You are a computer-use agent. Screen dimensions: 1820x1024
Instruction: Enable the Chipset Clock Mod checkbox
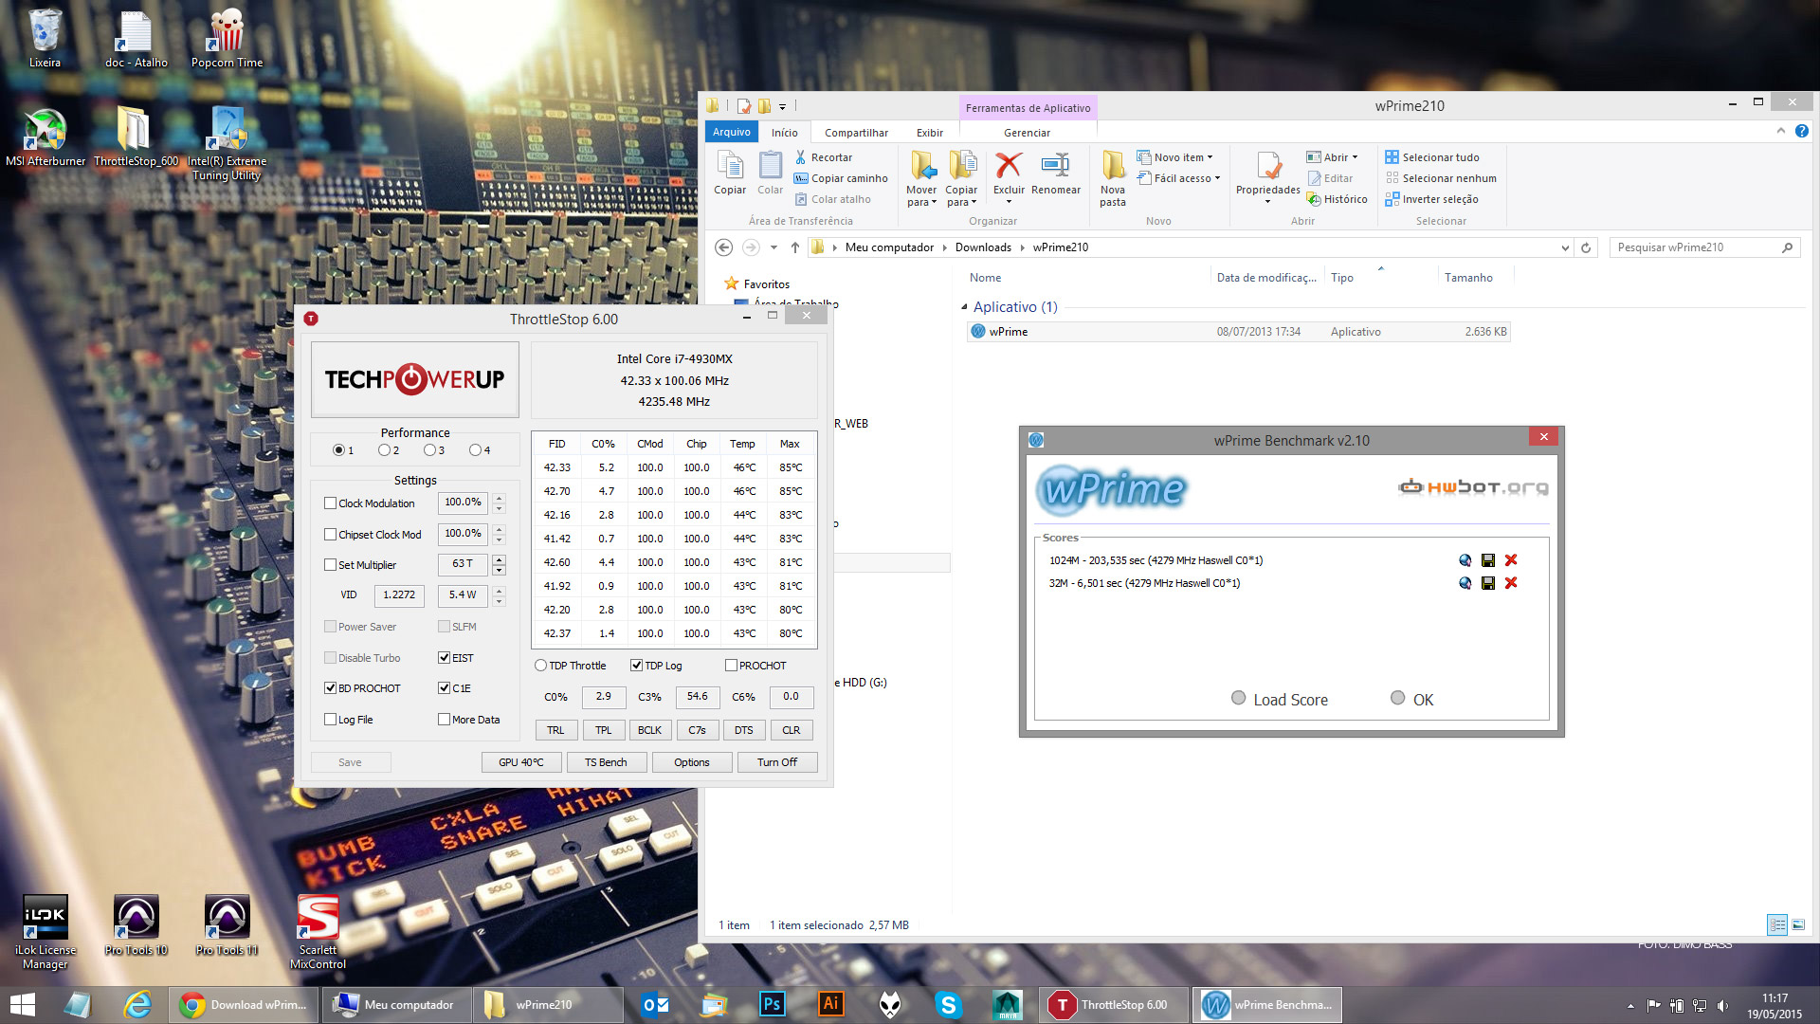pyautogui.click(x=330, y=535)
